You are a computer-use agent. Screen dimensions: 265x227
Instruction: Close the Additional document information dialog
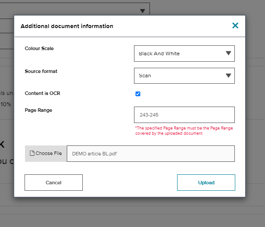point(235,25)
